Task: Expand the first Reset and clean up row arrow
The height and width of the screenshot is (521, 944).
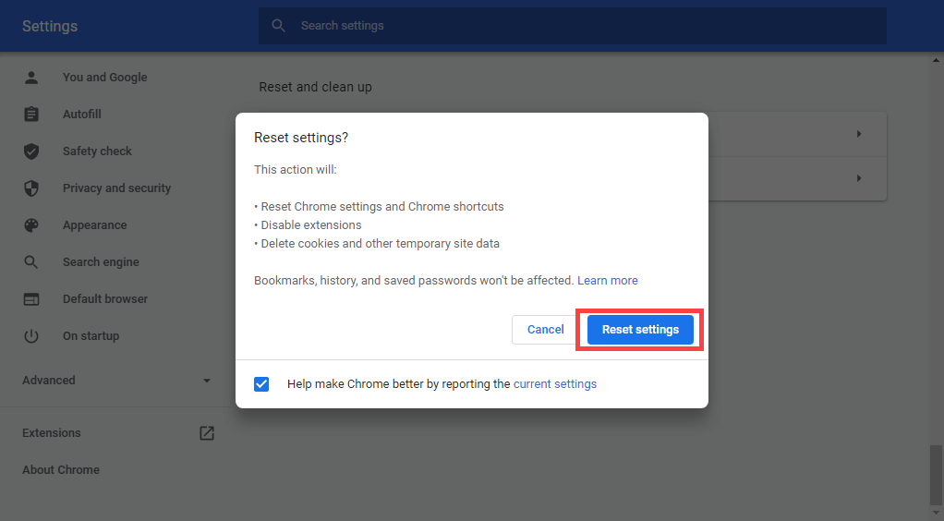Action: [x=858, y=135]
